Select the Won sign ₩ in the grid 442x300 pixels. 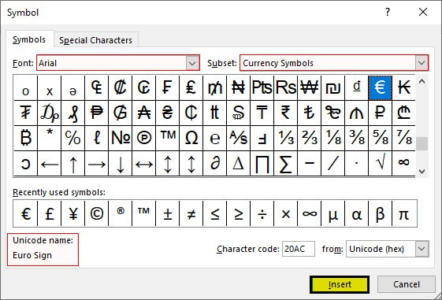309,87
